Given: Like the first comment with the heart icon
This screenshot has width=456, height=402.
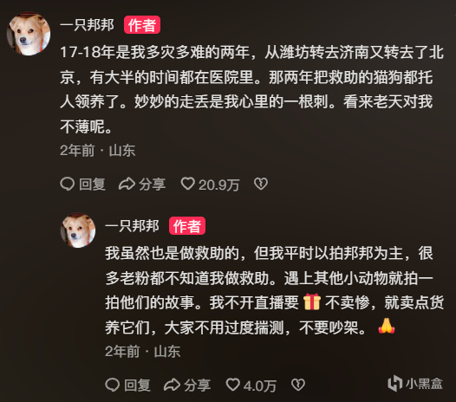Looking at the screenshot, I should (188, 184).
